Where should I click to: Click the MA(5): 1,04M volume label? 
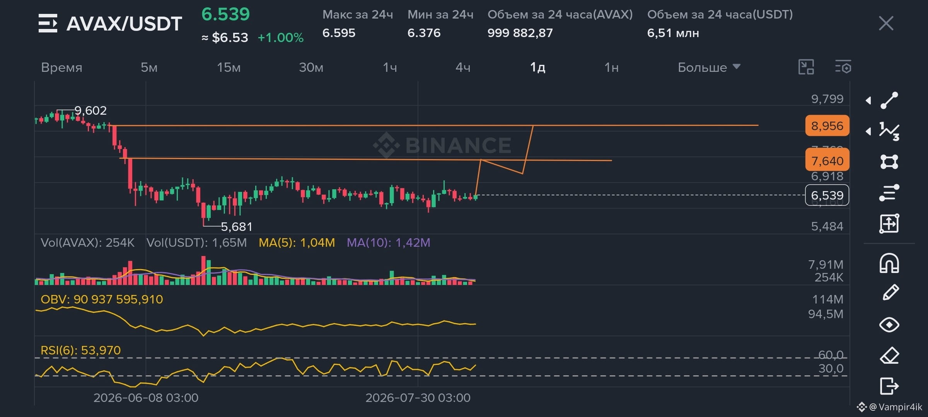click(297, 242)
